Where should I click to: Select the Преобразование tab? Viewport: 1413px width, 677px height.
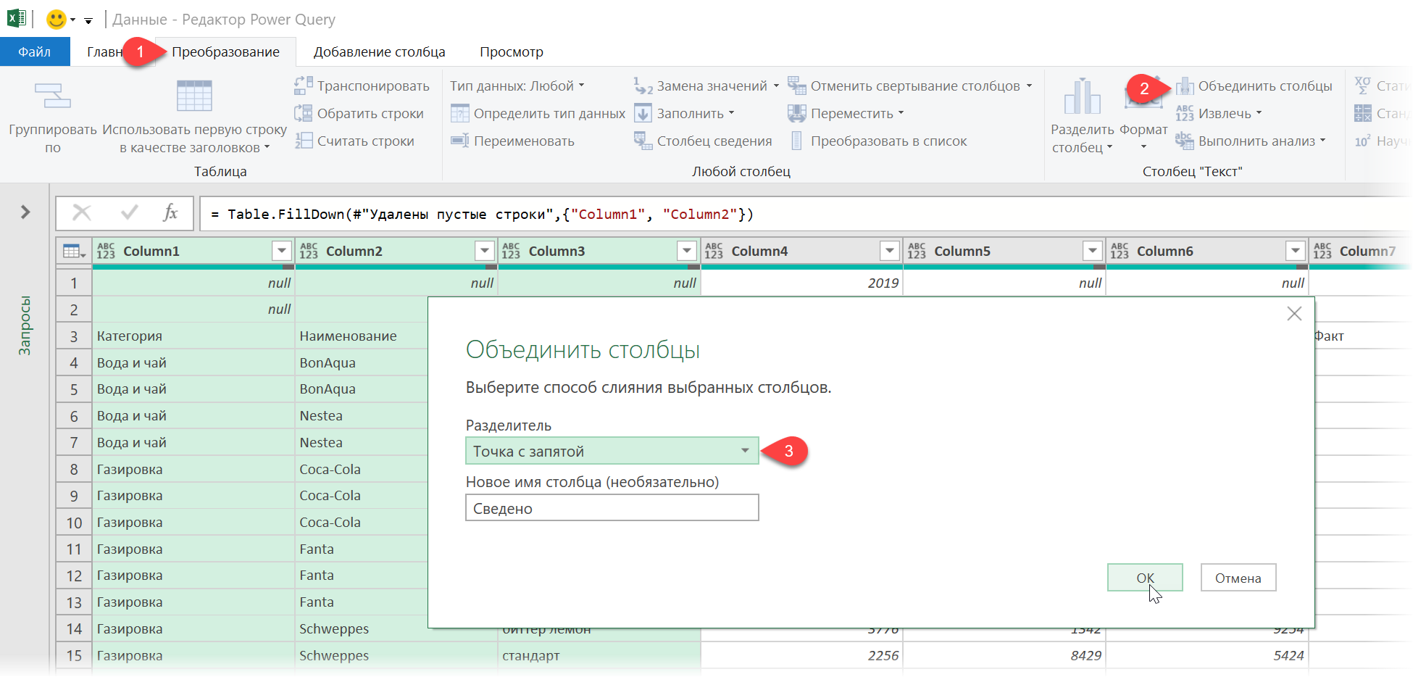225,51
